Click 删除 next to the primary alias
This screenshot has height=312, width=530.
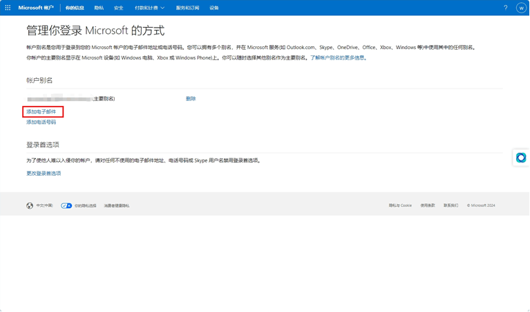coord(191,98)
